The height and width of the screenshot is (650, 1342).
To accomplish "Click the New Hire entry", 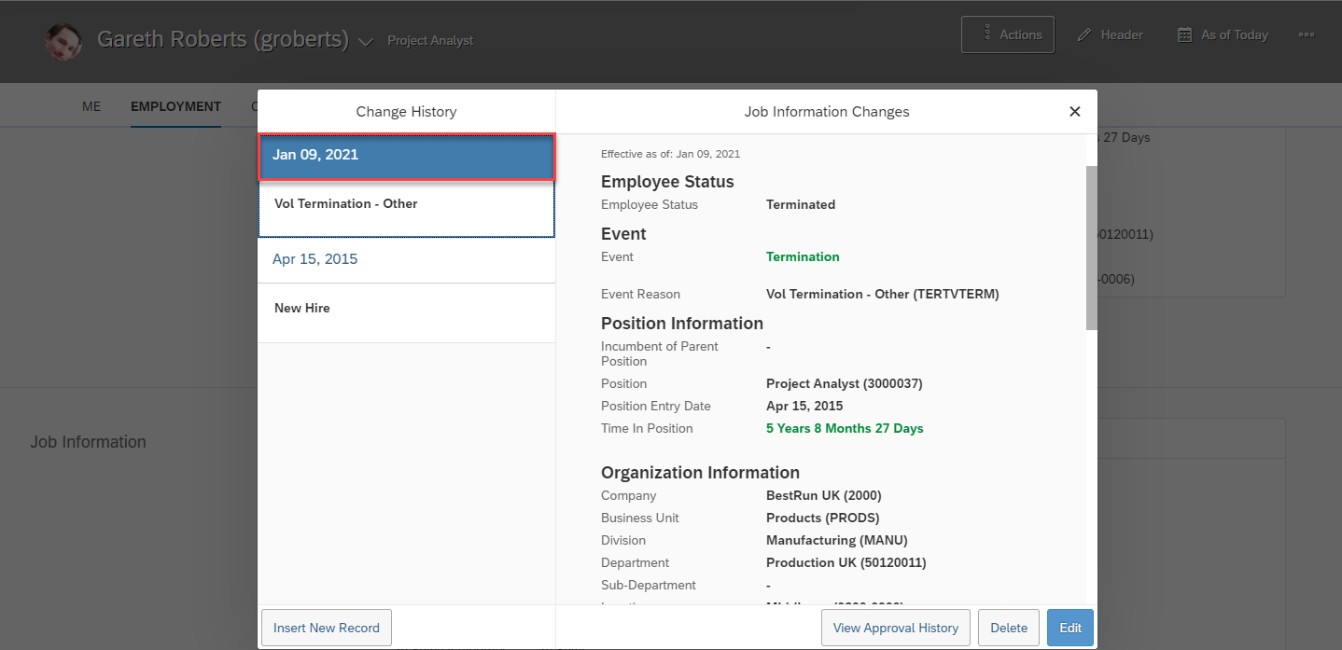I will click(407, 312).
